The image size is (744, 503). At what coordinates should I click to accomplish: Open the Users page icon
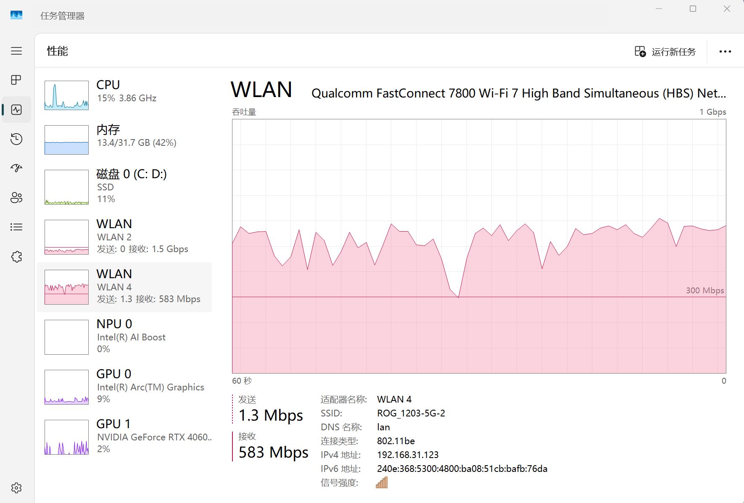click(16, 198)
